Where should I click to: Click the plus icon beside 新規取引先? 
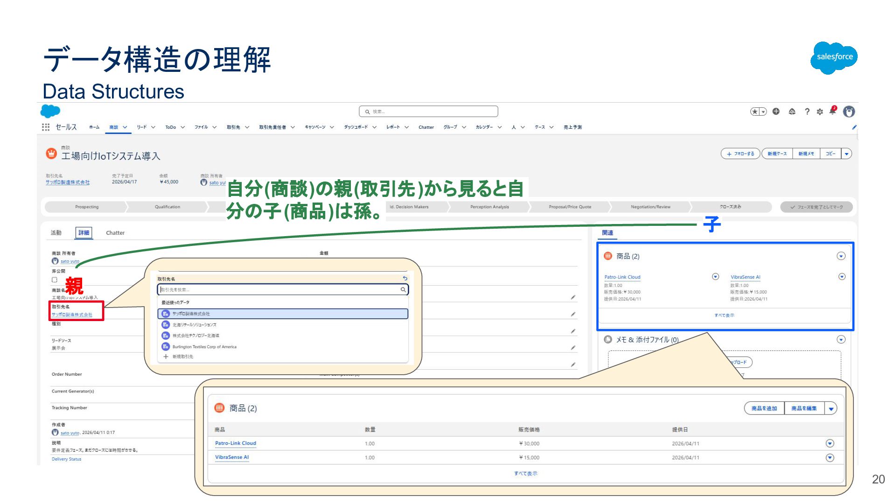point(166,357)
